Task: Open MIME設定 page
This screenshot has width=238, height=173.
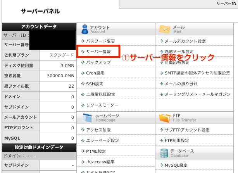Action: 96,151
